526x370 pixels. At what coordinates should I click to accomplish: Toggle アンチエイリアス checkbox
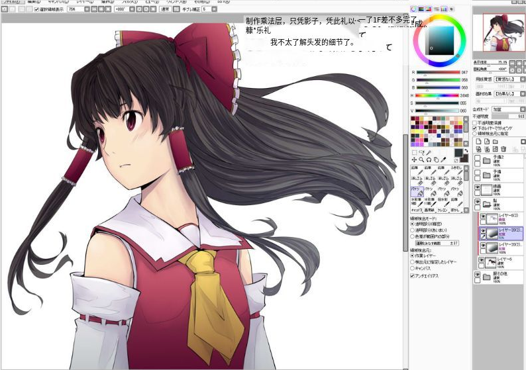413,276
